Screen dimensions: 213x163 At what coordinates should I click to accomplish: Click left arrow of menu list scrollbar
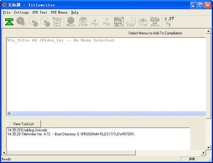click(9, 113)
